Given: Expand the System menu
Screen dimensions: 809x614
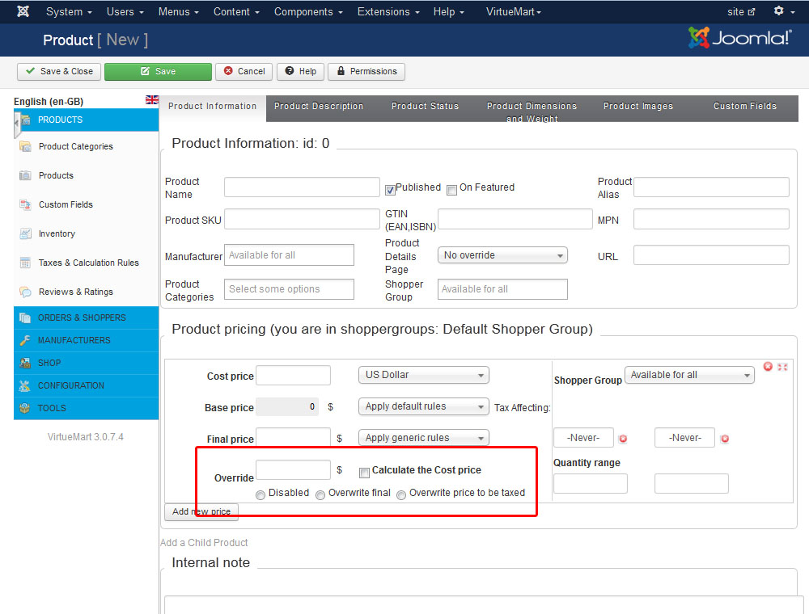Looking at the screenshot, I should click(x=69, y=11).
